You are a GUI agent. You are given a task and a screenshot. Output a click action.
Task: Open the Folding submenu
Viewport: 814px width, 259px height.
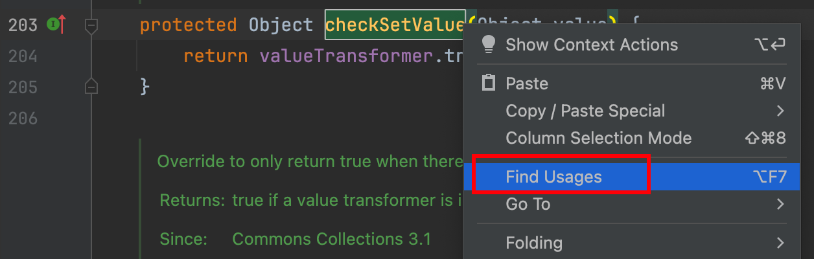(x=534, y=243)
